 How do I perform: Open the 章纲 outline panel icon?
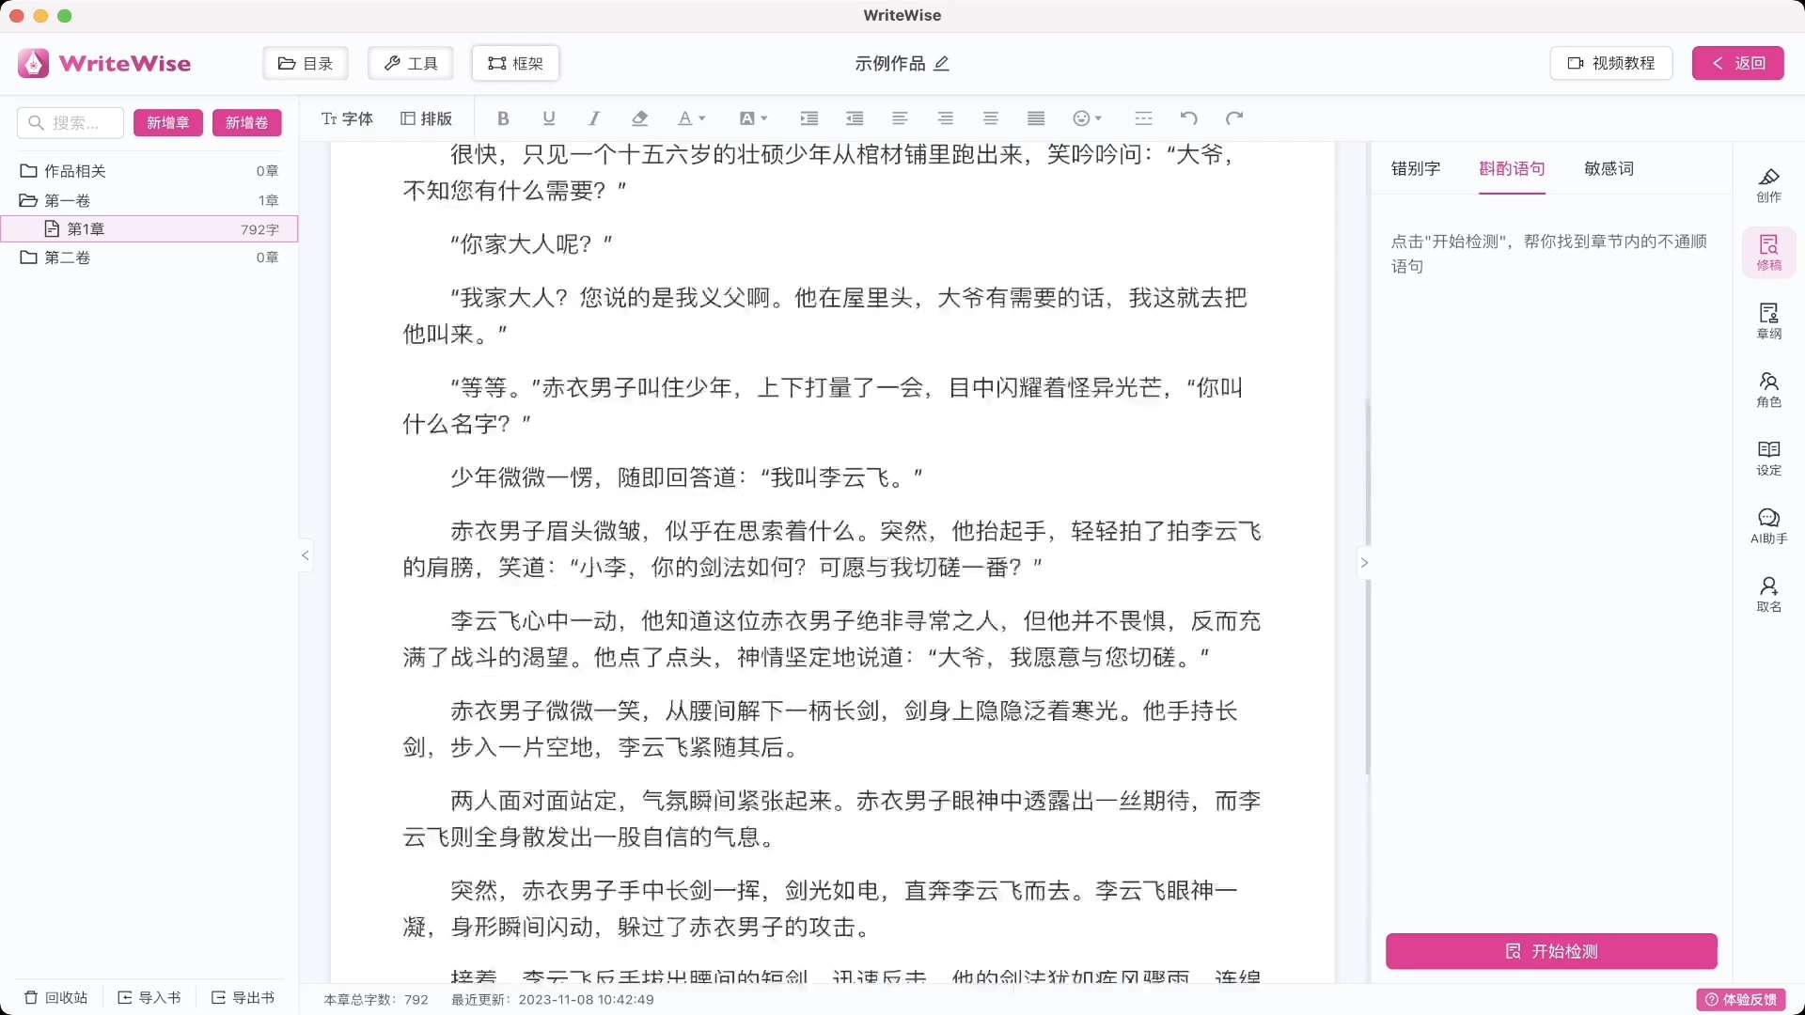(1768, 320)
